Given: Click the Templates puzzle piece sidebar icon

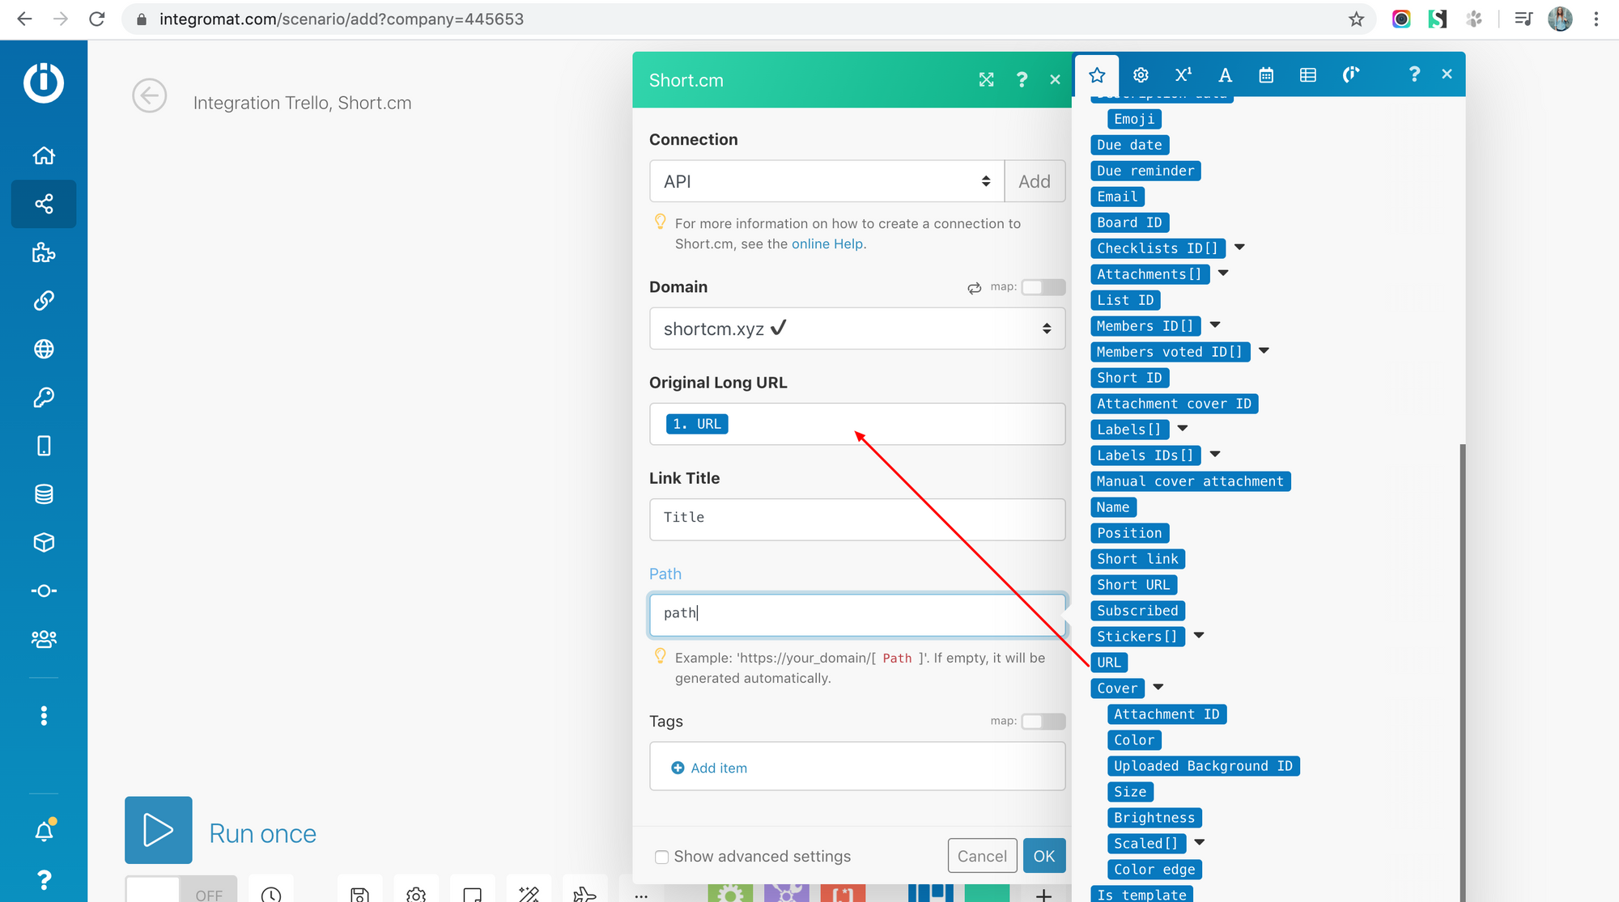Looking at the screenshot, I should [44, 252].
